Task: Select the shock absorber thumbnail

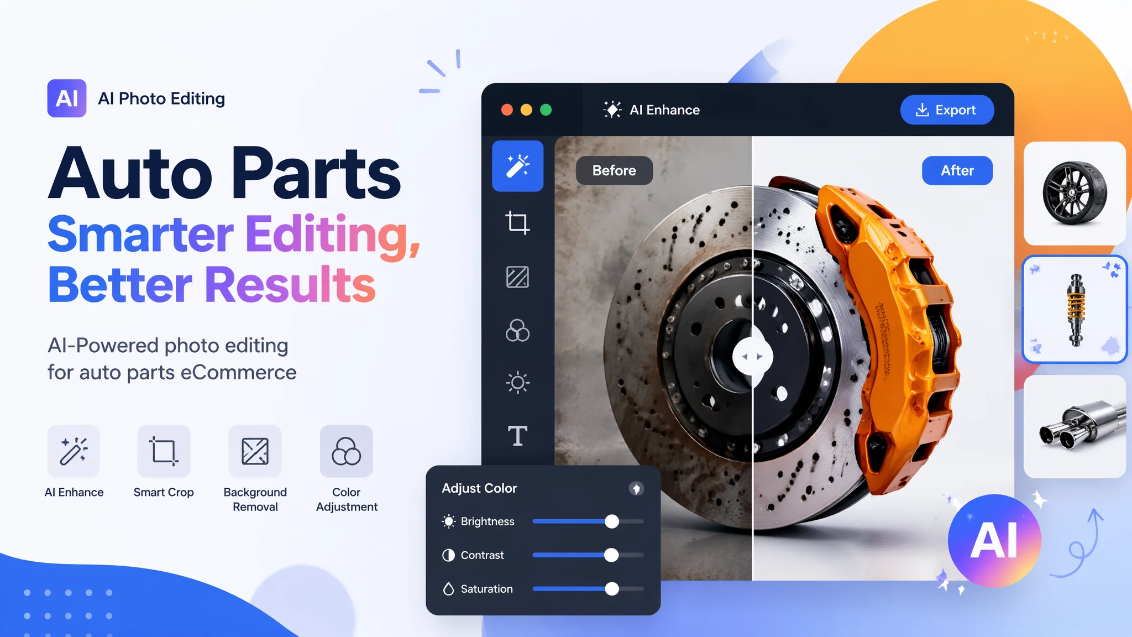Action: [x=1075, y=309]
